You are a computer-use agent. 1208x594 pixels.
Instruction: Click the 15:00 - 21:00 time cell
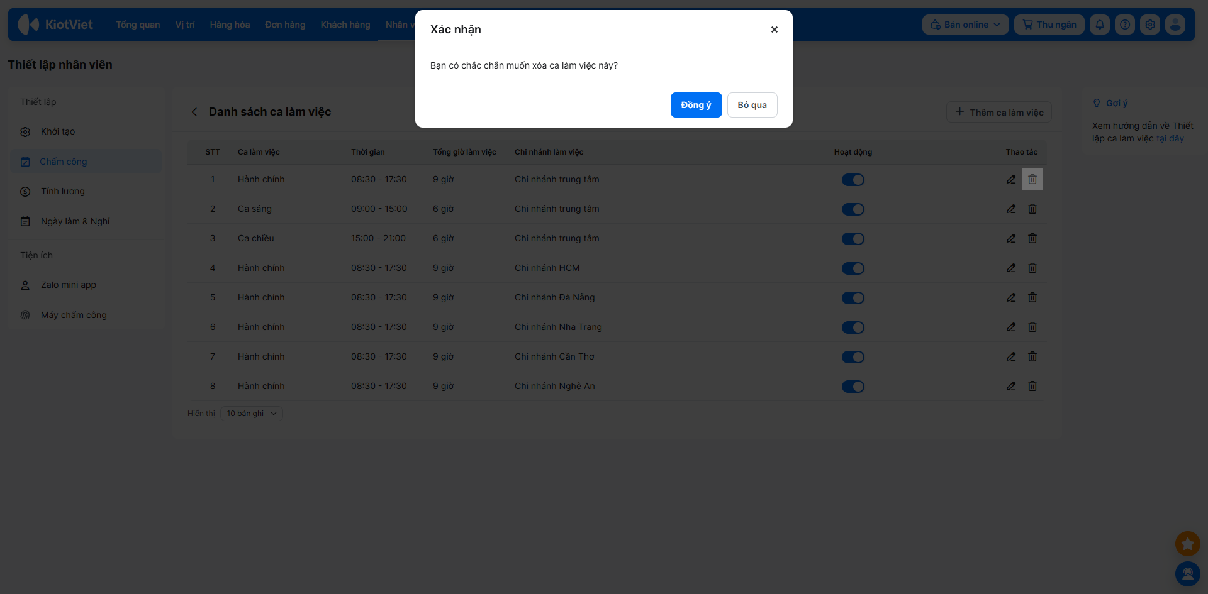click(379, 238)
